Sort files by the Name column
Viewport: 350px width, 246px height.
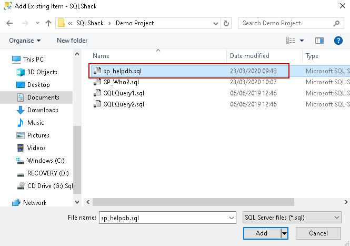(x=101, y=56)
